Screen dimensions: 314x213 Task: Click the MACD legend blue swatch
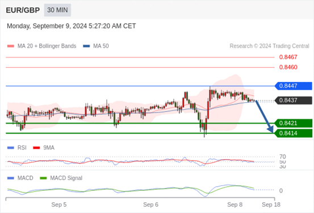[11, 178]
